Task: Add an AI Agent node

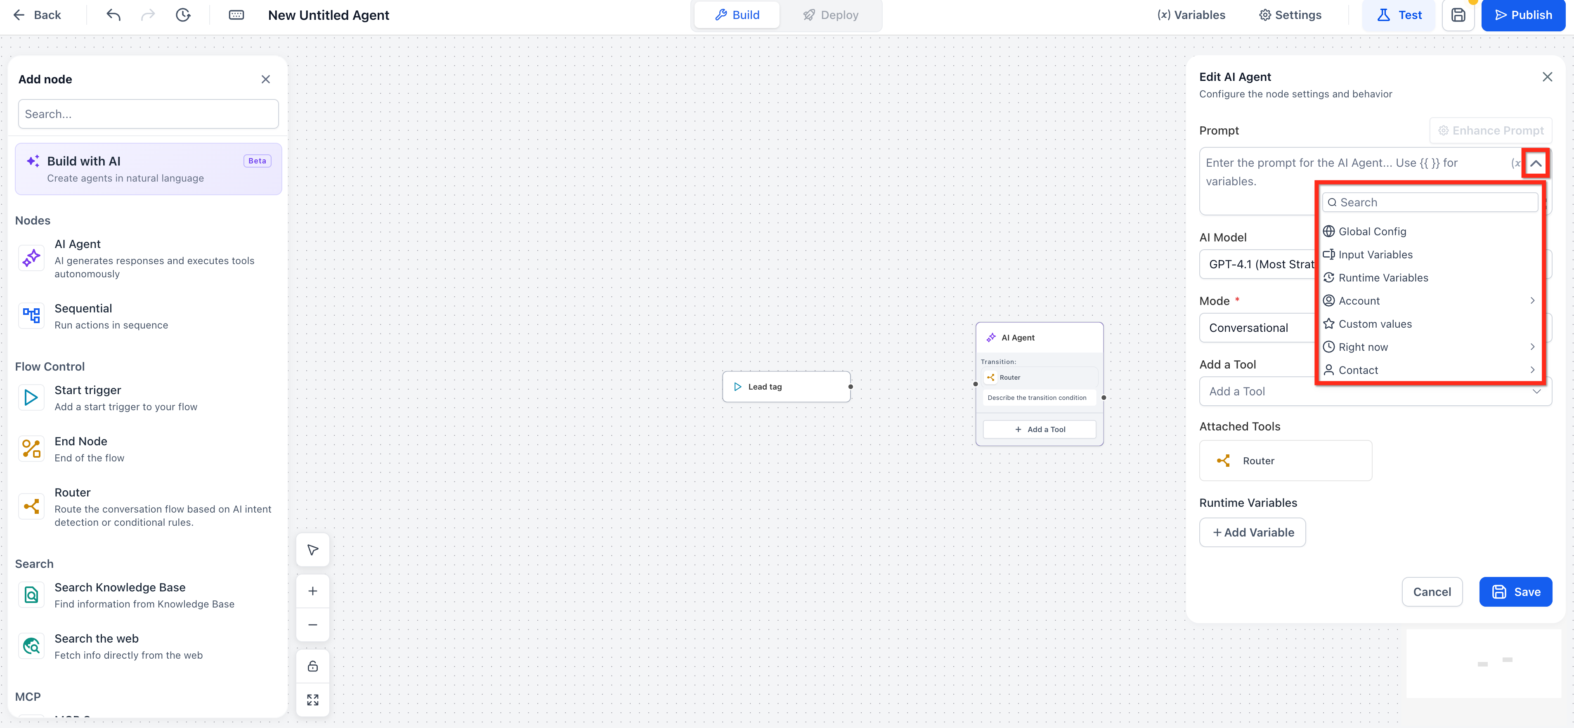Action: click(148, 258)
